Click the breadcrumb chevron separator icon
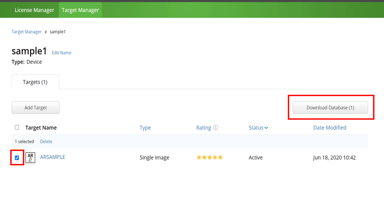Screen dimensions: 384x205 45,32
